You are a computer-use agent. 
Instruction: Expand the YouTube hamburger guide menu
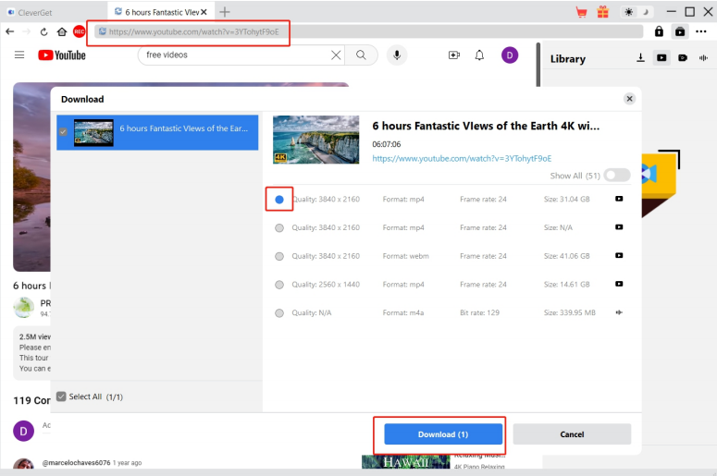[x=19, y=55]
